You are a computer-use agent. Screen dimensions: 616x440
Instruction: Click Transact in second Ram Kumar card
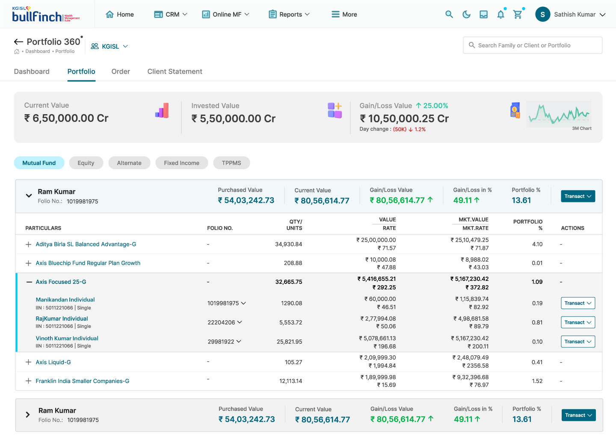579,415
